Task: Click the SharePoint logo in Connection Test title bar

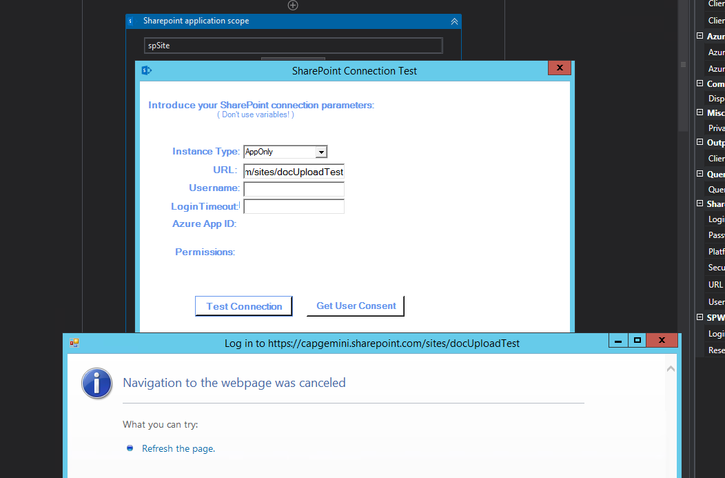Action: pos(147,70)
